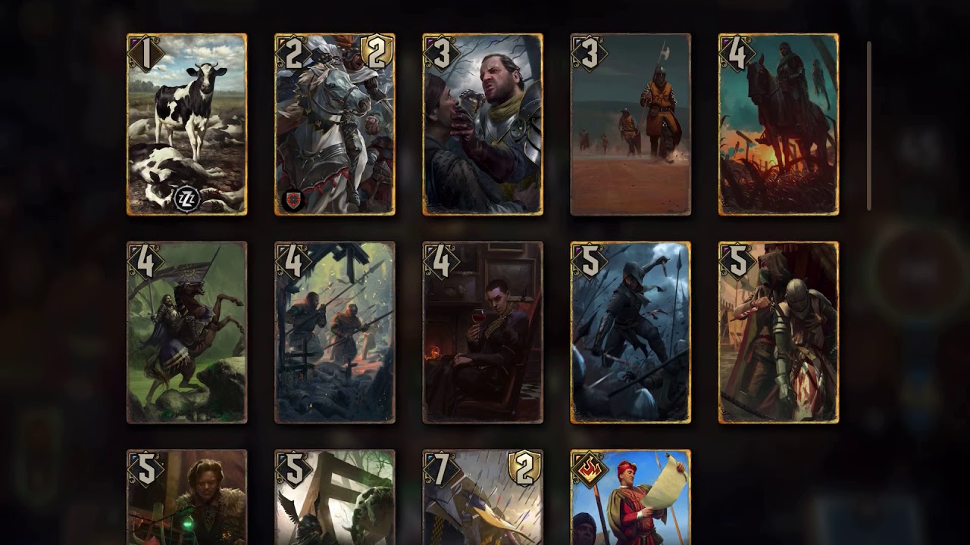Choose the rearing horse knight card in the green forest
This screenshot has width=970, height=545.
(x=186, y=332)
